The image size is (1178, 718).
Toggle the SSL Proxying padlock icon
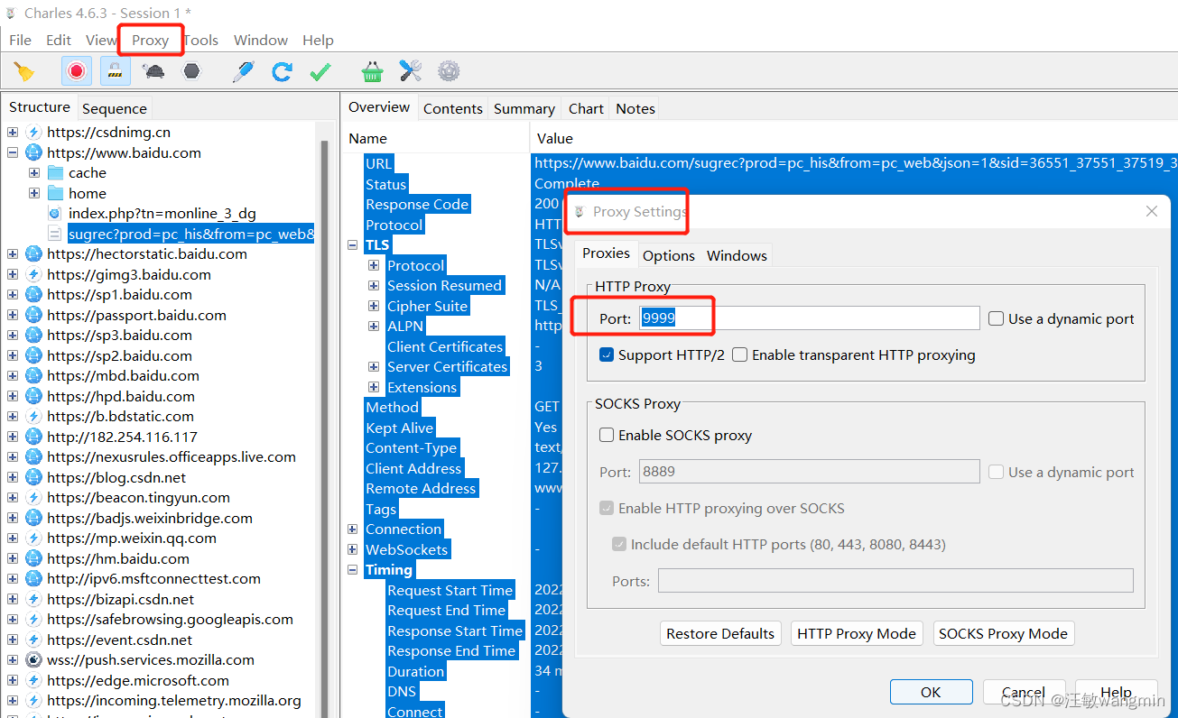click(114, 71)
